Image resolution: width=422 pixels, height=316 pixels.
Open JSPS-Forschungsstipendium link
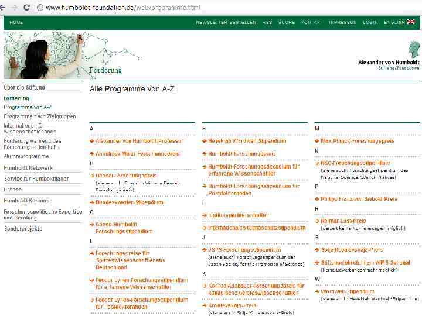[244, 250]
